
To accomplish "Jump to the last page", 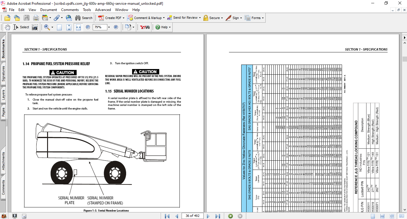I will [x=218, y=216].
